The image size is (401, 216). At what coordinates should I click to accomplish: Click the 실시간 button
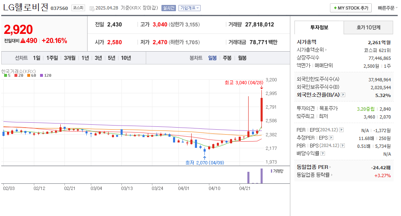click(169, 8)
